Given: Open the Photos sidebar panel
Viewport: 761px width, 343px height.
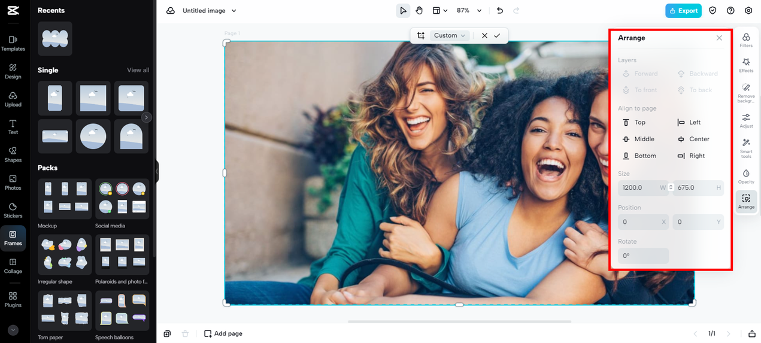Looking at the screenshot, I should pos(13,183).
